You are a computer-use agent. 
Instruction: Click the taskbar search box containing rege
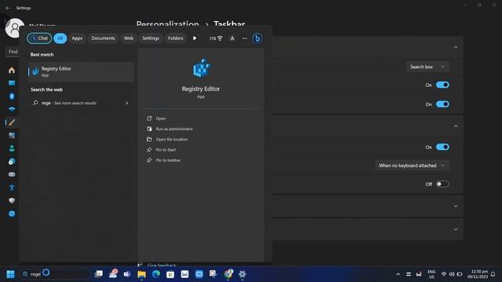tap(55, 274)
